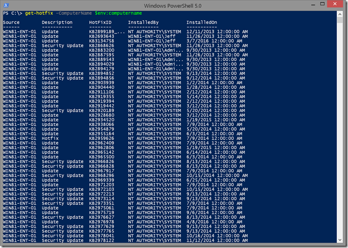The width and height of the screenshot is (348, 248).
Task: Click hotfix ID KB2965500
Action: click(102, 157)
